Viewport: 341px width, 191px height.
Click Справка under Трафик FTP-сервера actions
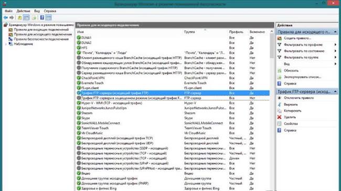tap(290, 130)
